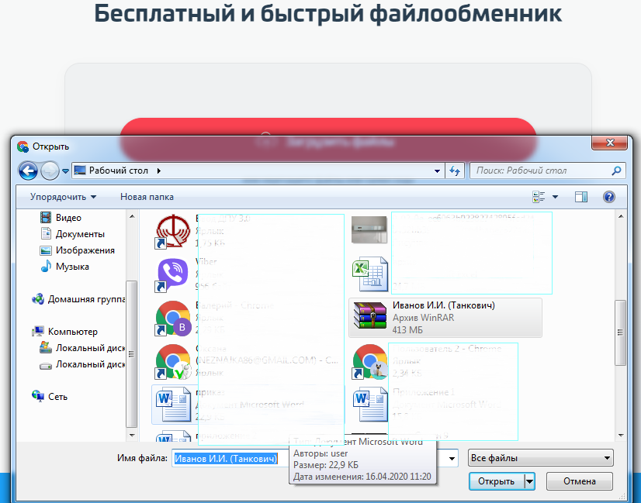This screenshot has height=503, width=641.
Task: Open Изображения library in the sidebar
Action: 85,250
